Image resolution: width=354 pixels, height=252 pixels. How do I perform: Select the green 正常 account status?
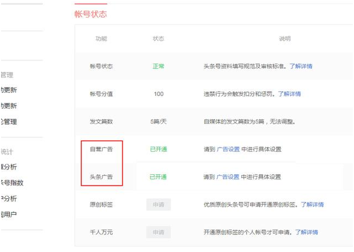(x=158, y=67)
